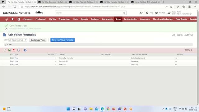Screen dimensions: 199x112
Task: Click the Customize View button
Action: pyautogui.click(x=38, y=40)
